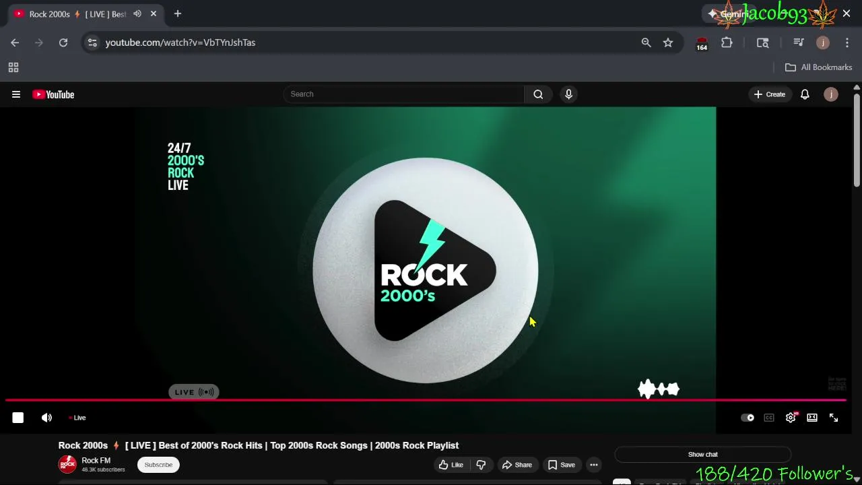Screen dimensions: 862x485
Task: Toggle closed captions on the video
Action: tap(769, 418)
